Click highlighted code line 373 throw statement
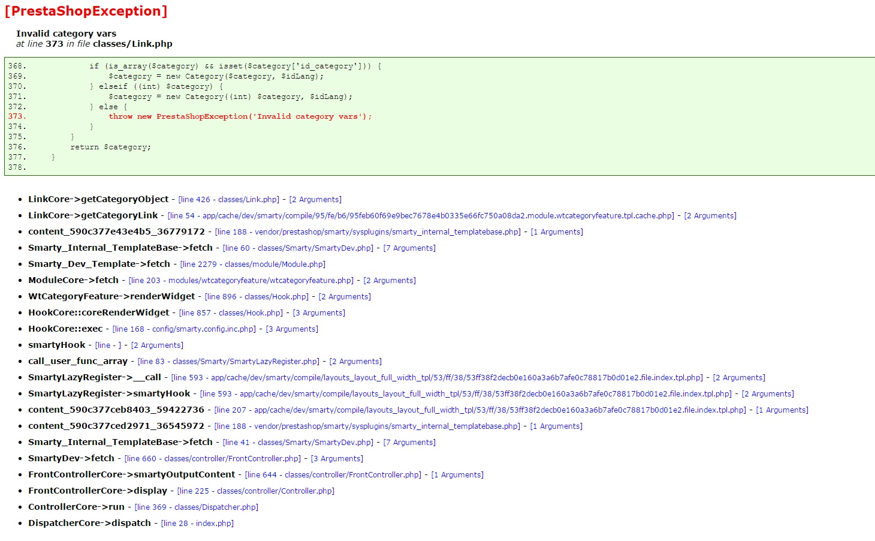The width and height of the screenshot is (875, 541). click(240, 116)
